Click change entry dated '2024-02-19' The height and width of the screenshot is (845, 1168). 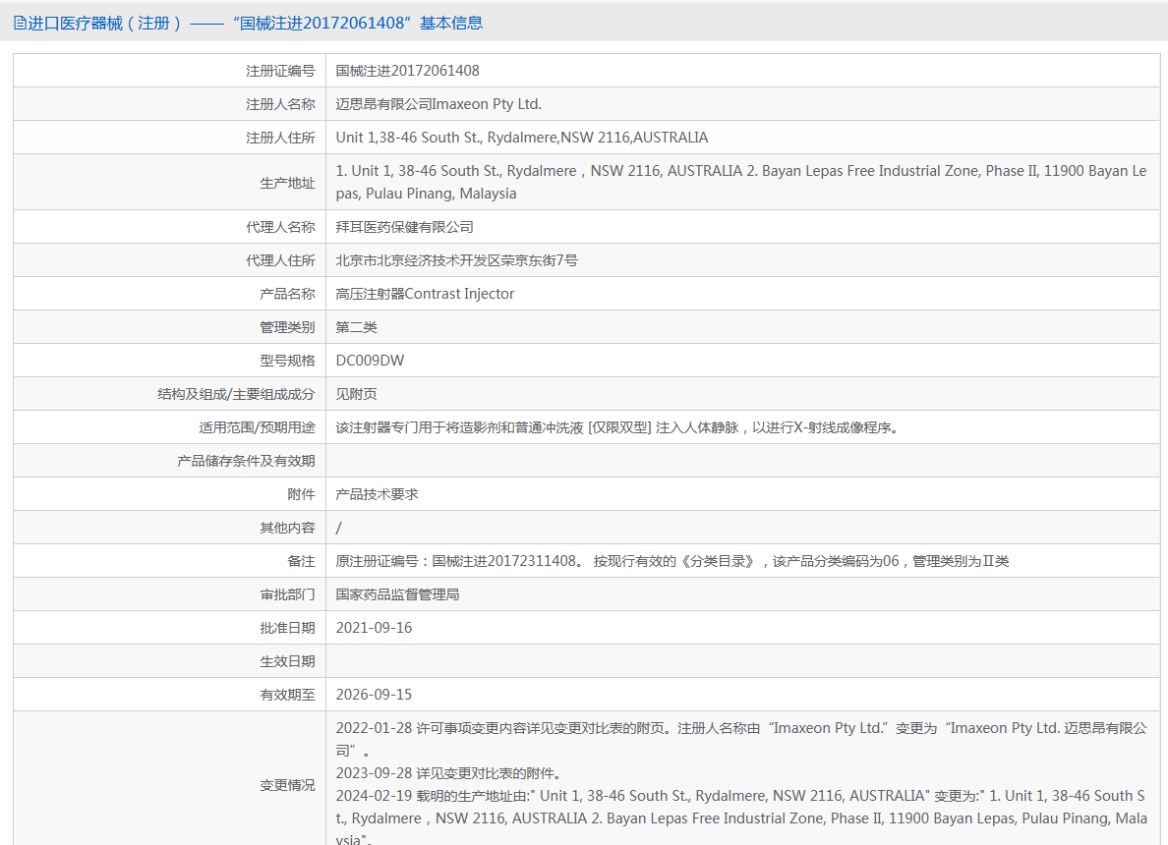pos(741,817)
